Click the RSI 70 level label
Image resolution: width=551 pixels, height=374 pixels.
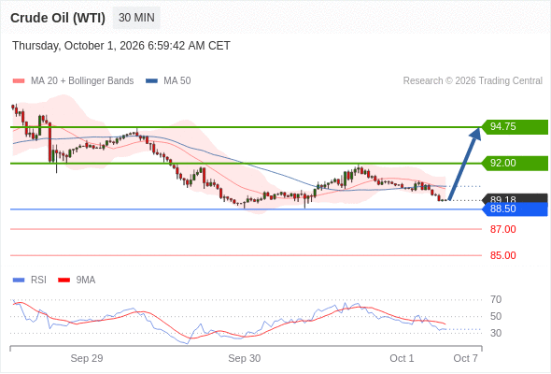coord(496,300)
